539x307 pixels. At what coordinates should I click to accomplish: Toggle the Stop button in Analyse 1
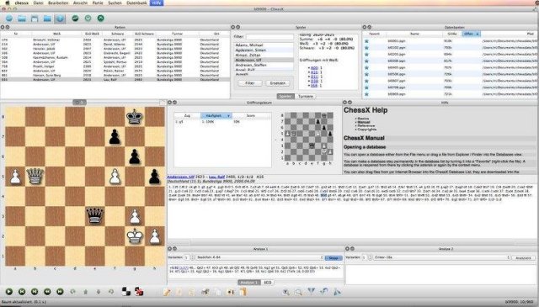(334, 257)
